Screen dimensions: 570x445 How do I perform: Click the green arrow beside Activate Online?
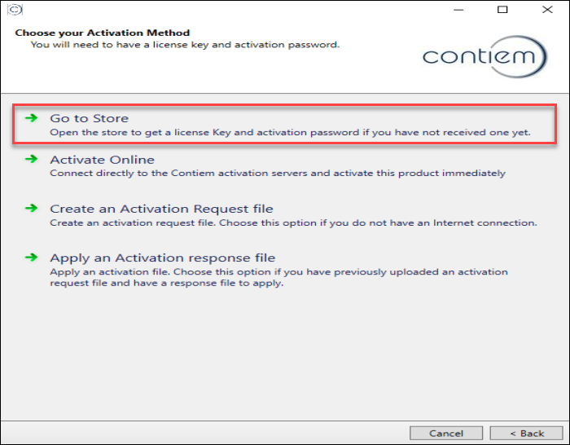[31, 160]
